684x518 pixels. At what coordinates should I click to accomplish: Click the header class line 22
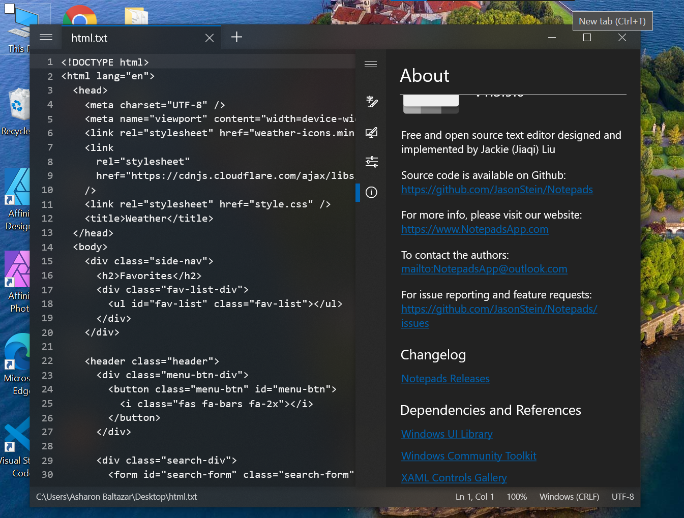click(152, 361)
